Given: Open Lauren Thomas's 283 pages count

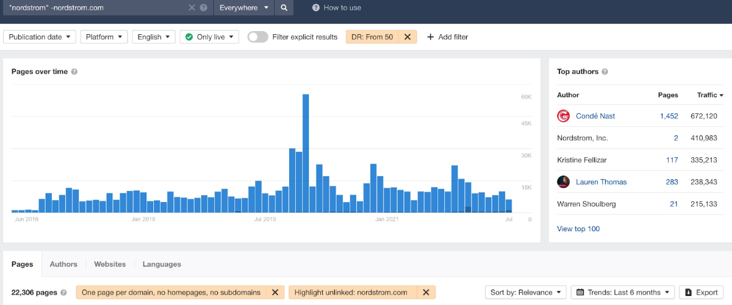Looking at the screenshot, I should click(x=672, y=182).
